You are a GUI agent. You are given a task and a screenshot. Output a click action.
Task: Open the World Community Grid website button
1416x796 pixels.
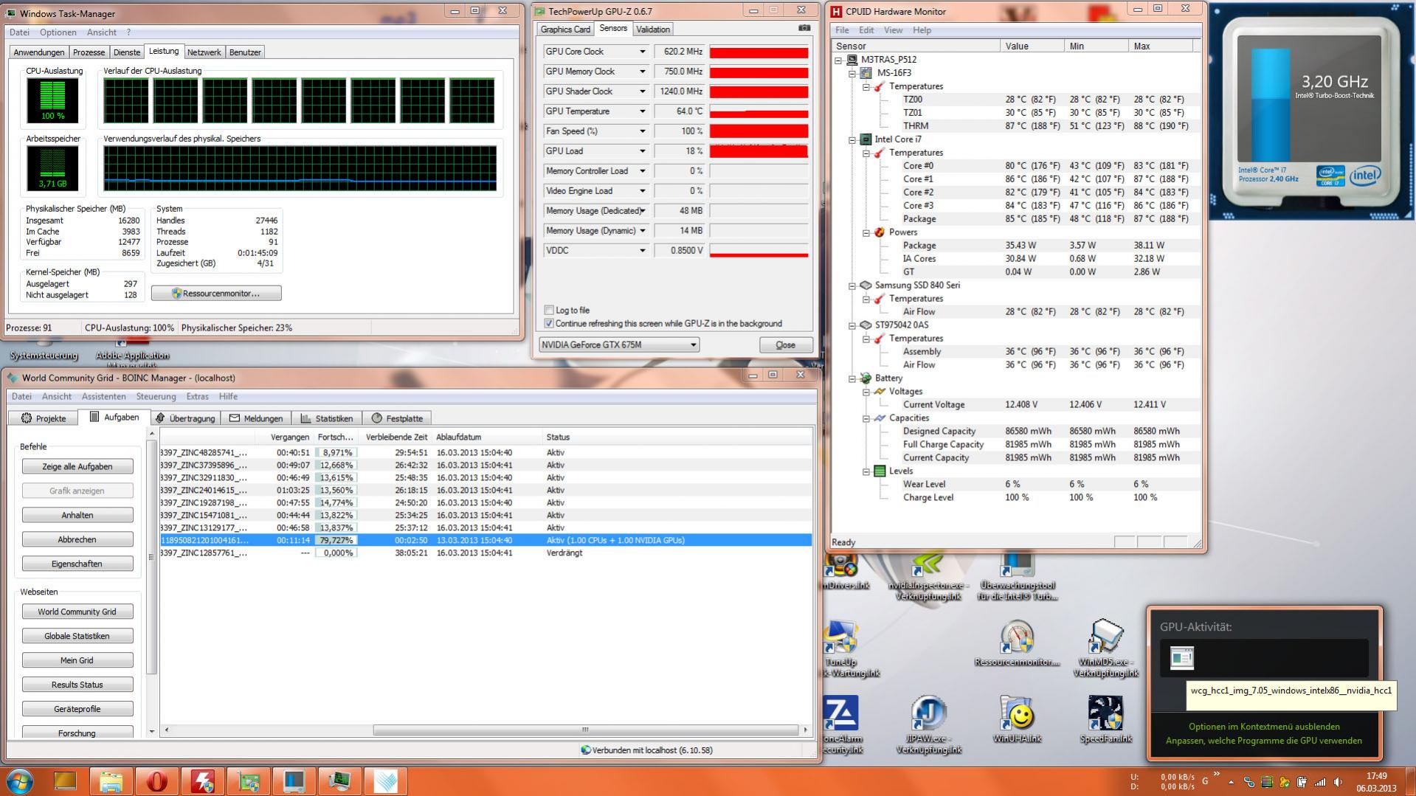77,612
